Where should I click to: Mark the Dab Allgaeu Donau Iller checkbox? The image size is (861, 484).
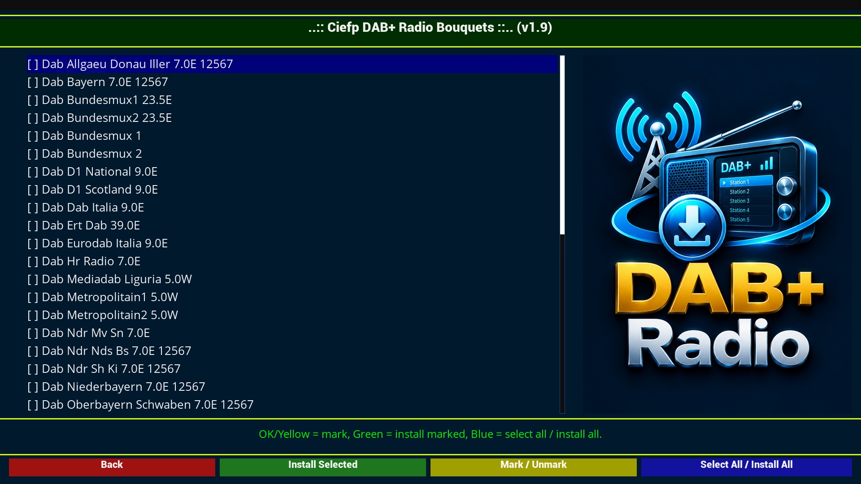(33, 64)
